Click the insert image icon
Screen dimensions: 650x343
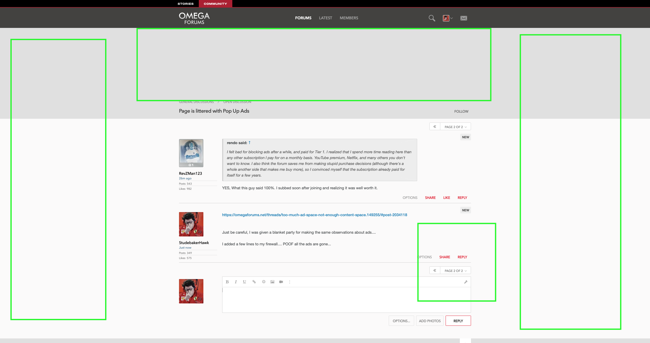click(272, 282)
